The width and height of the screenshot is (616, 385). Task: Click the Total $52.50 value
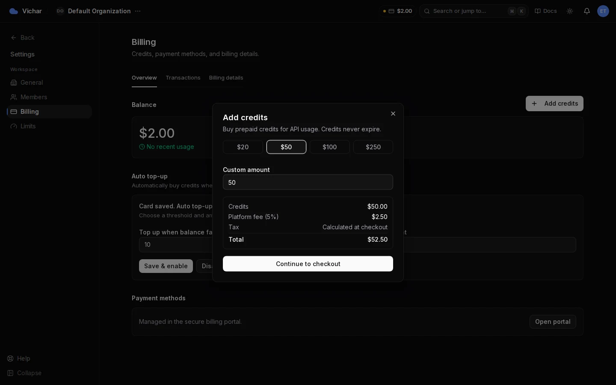(377, 240)
